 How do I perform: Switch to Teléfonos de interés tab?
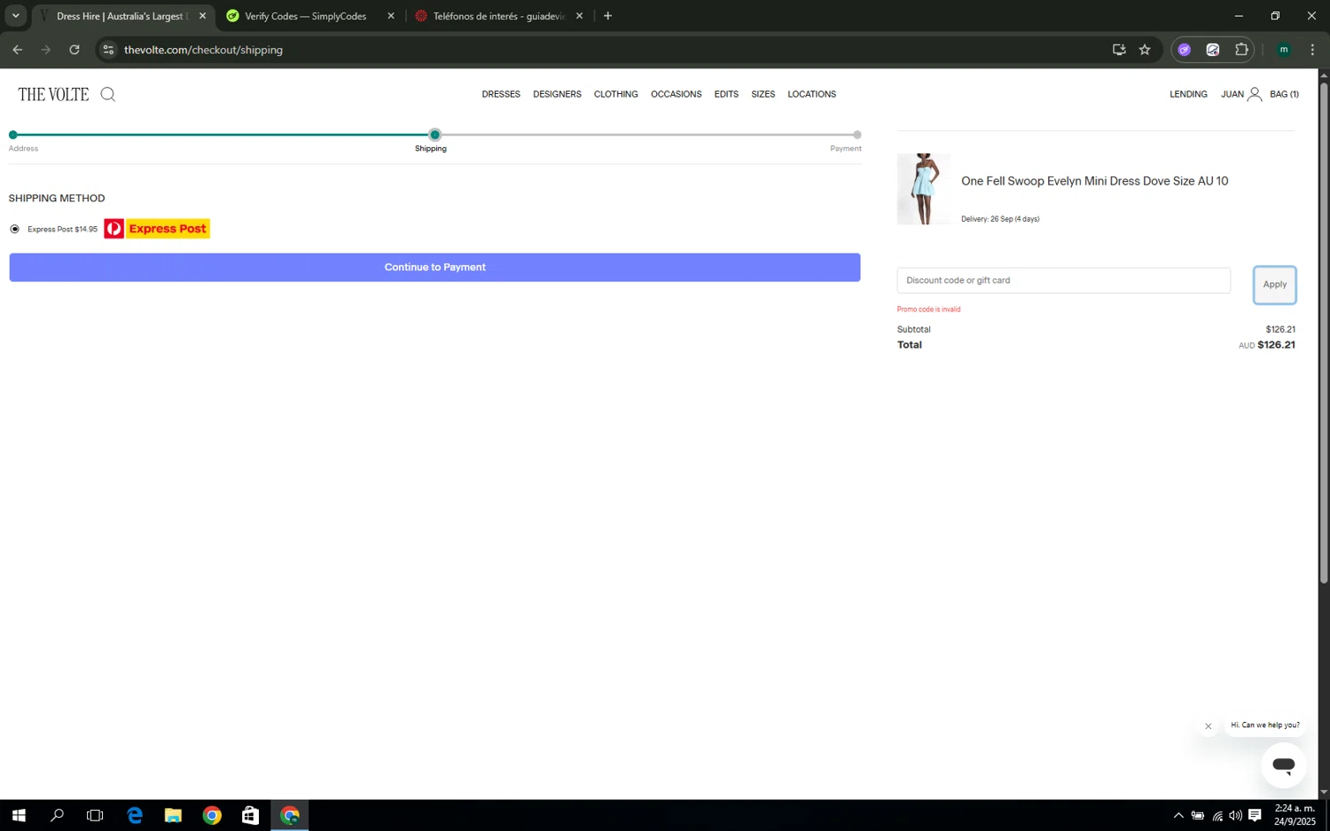(498, 16)
